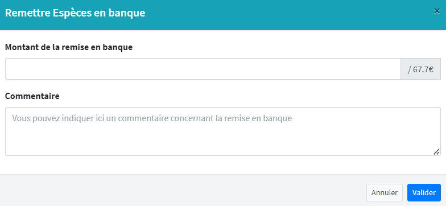Click inside the large comment textarea
The height and width of the screenshot is (206, 446).
pos(223,131)
